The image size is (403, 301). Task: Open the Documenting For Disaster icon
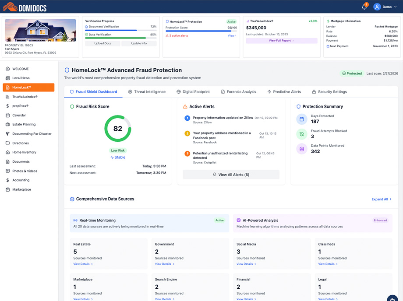(8, 133)
